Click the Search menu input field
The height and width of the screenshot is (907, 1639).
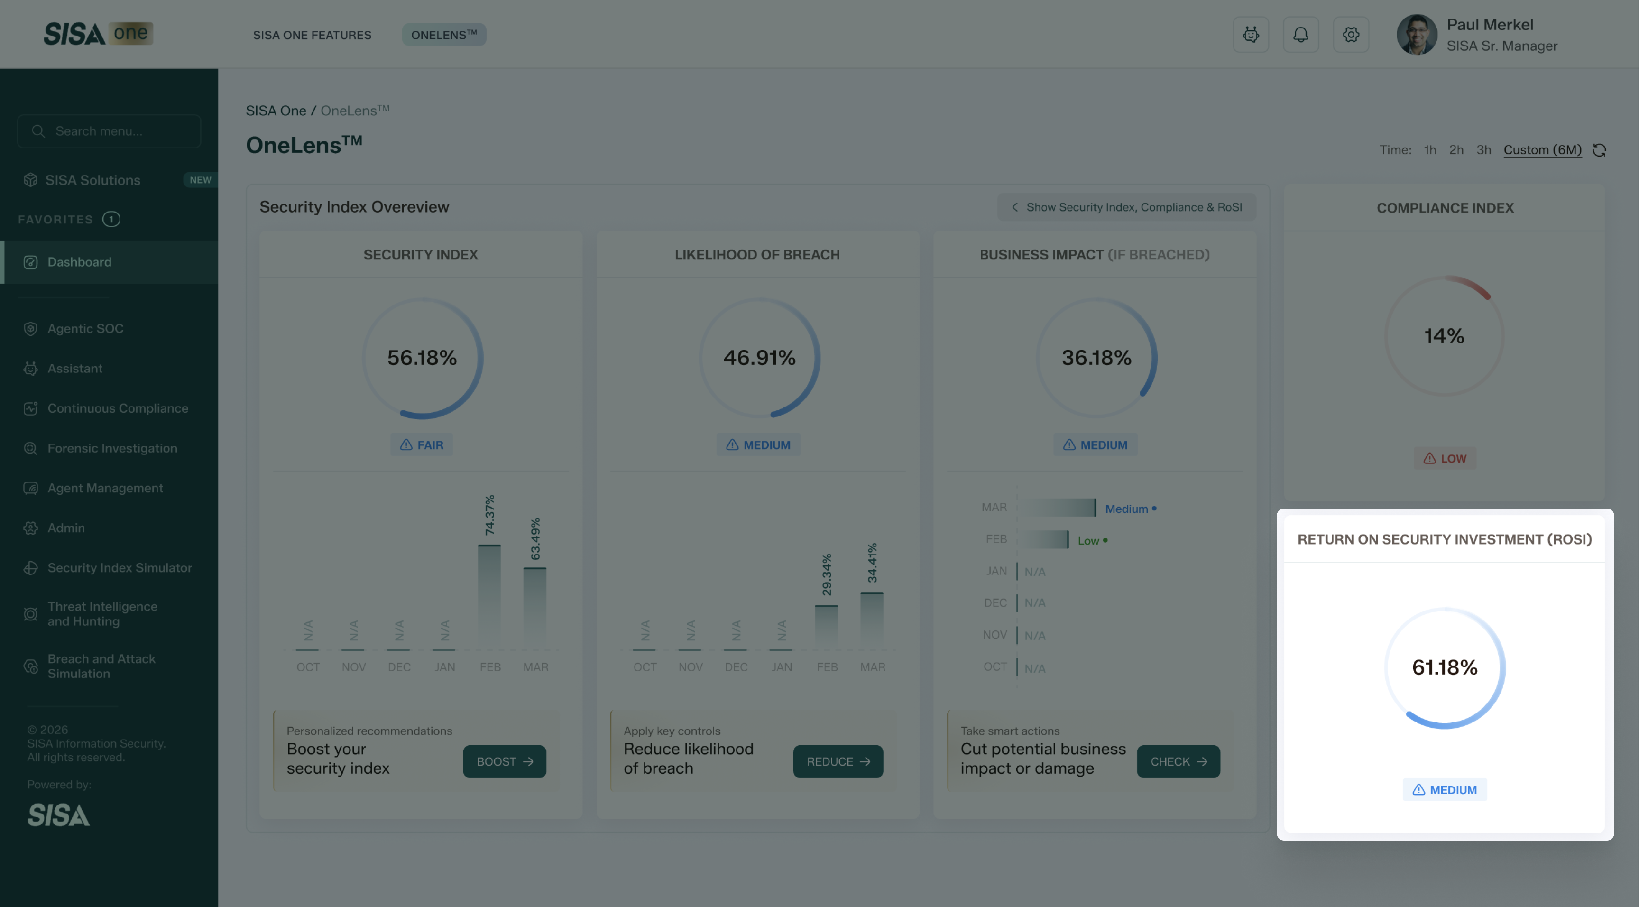coord(110,131)
